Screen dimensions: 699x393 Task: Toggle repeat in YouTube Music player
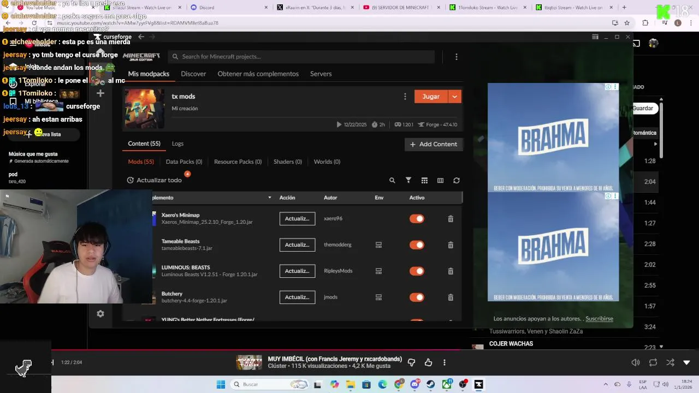click(x=653, y=362)
